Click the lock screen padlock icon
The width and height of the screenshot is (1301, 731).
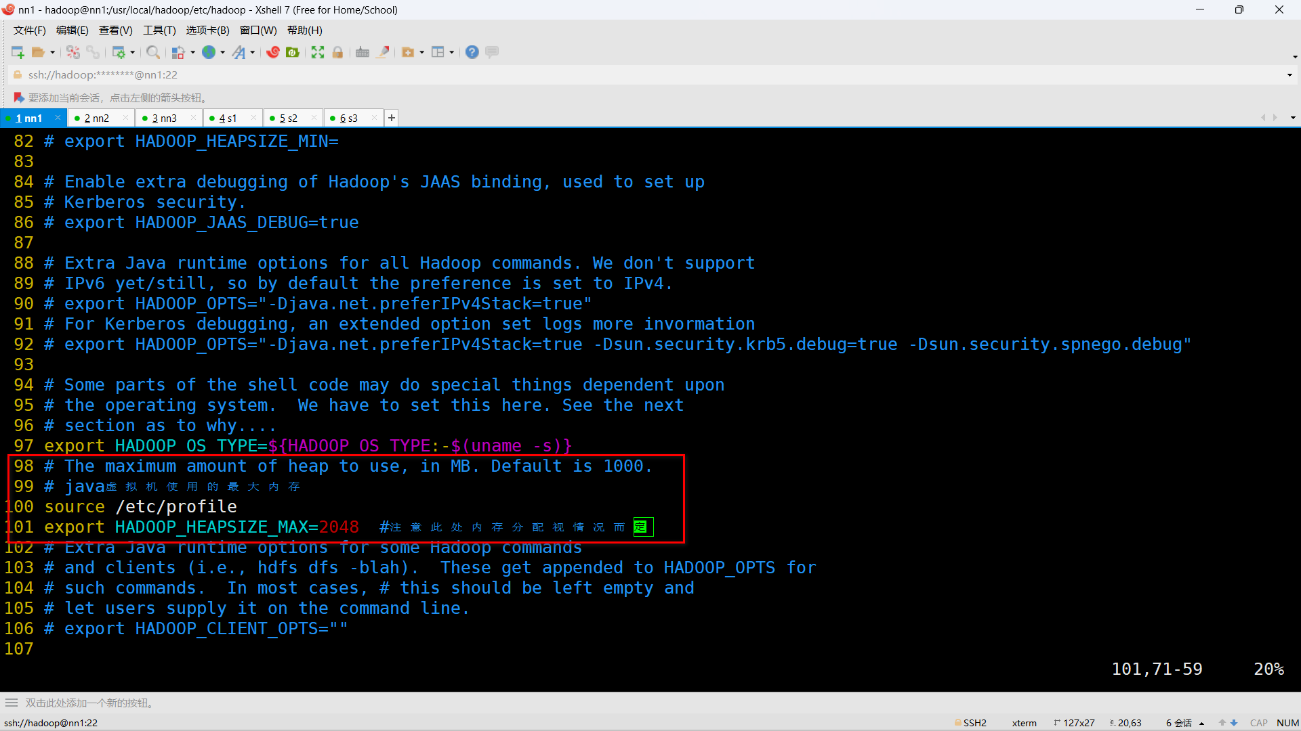click(x=337, y=52)
